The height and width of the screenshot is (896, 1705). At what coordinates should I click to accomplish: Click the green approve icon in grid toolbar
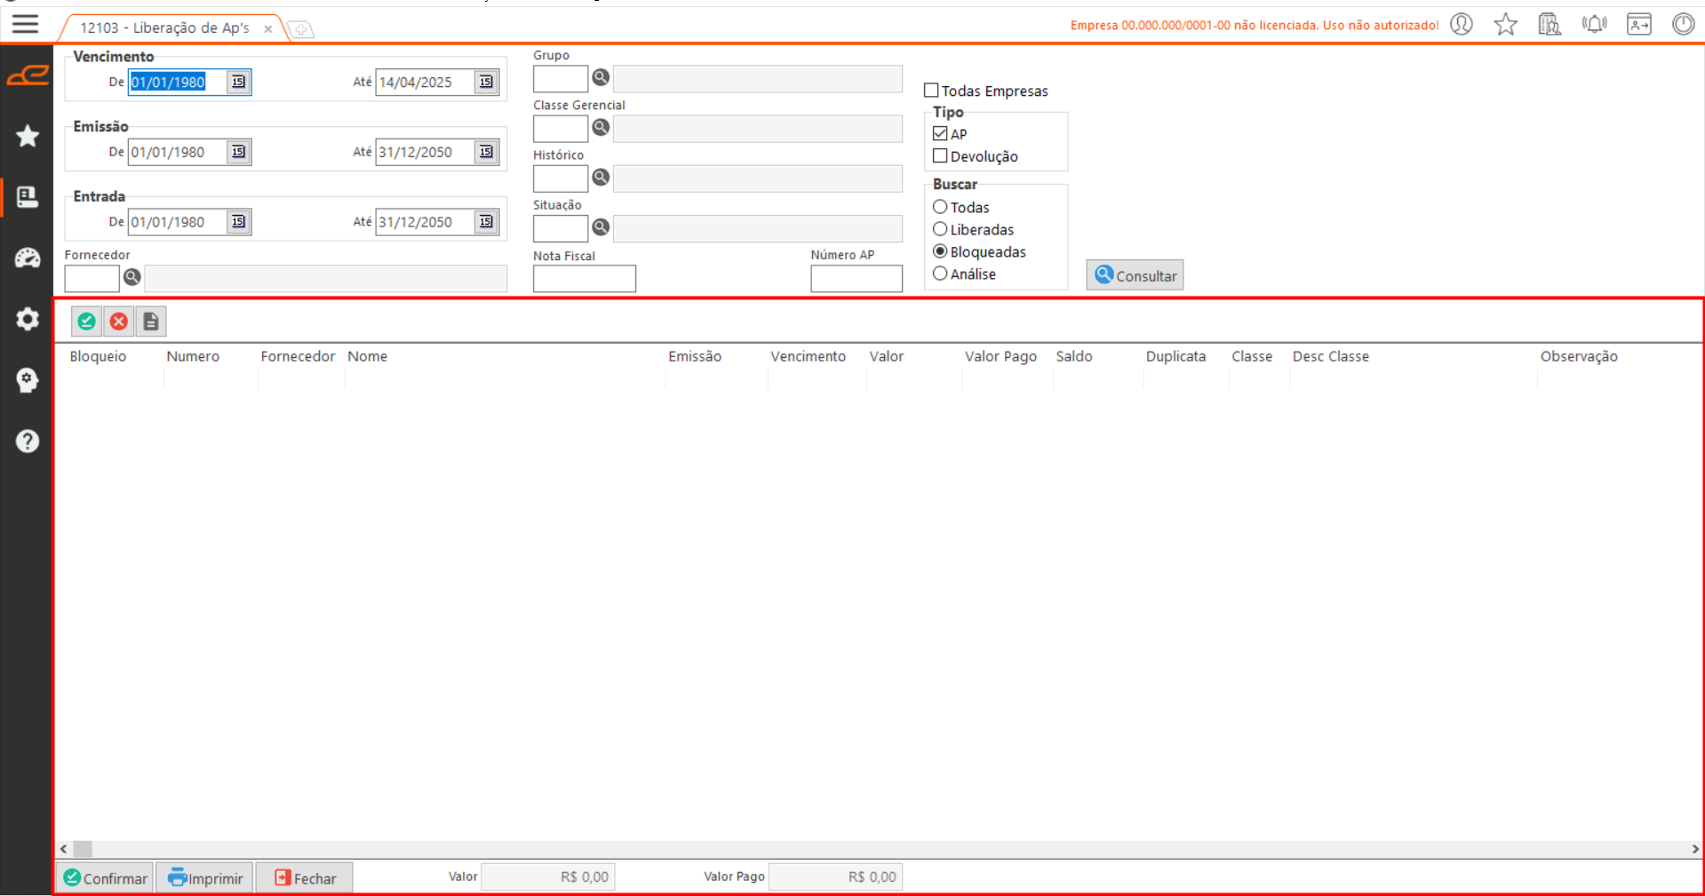coord(86,321)
